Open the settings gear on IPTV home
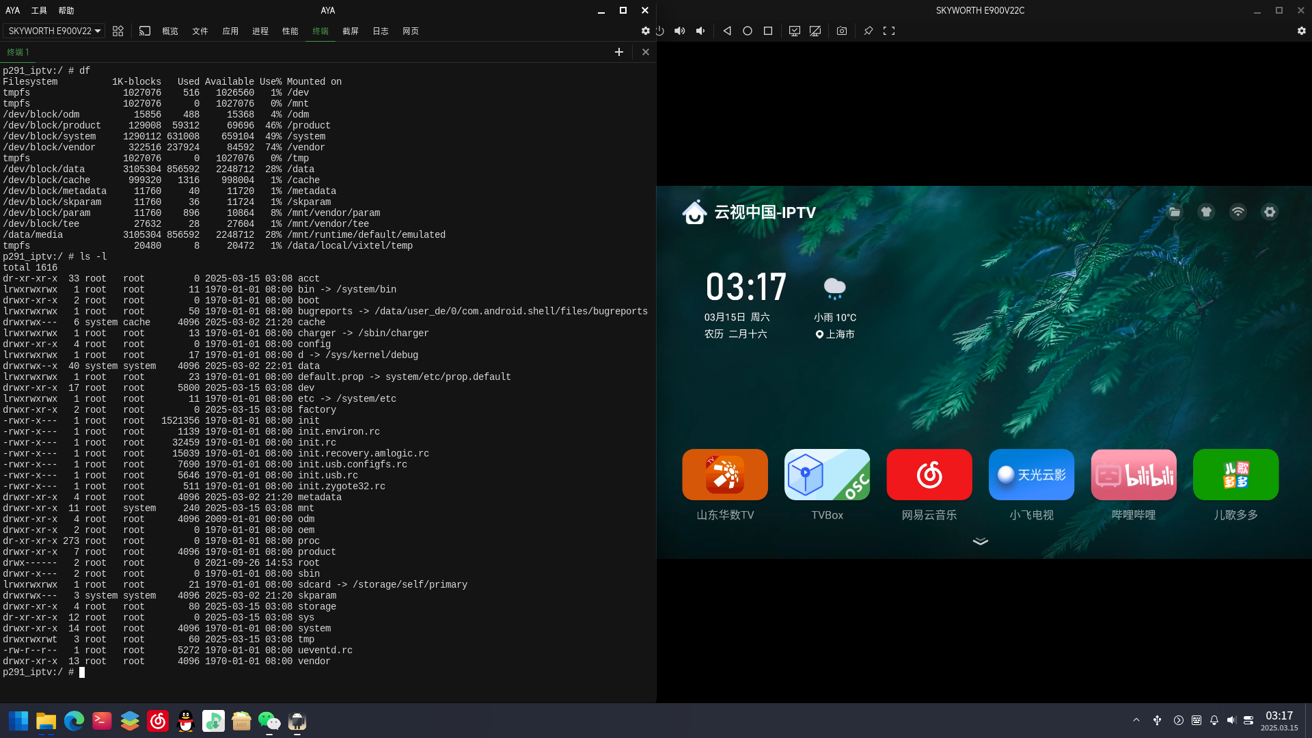 pyautogui.click(x=1270, y=212)
